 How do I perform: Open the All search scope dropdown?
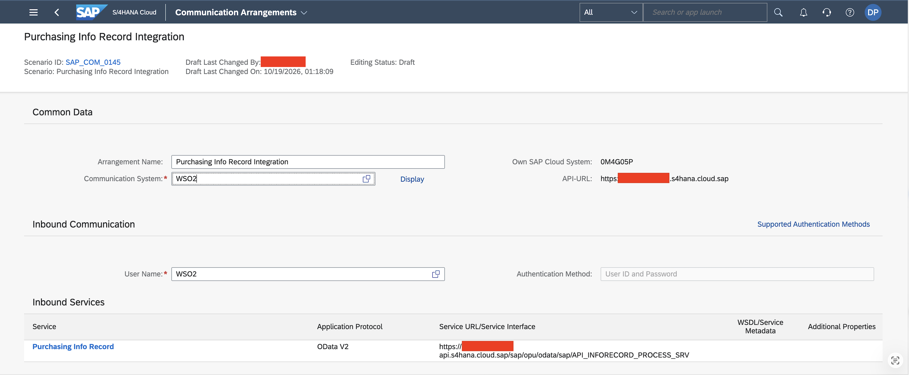pos(611,12)
